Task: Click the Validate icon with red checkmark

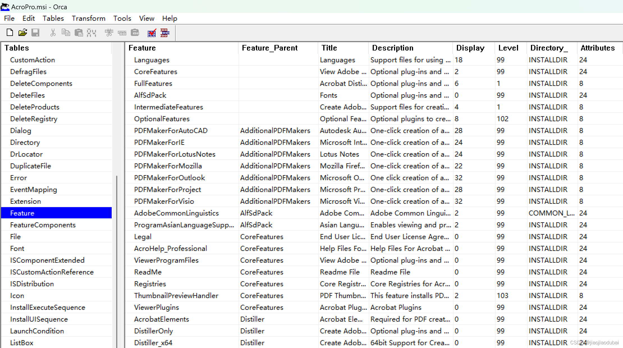Action: pos(152,33)
